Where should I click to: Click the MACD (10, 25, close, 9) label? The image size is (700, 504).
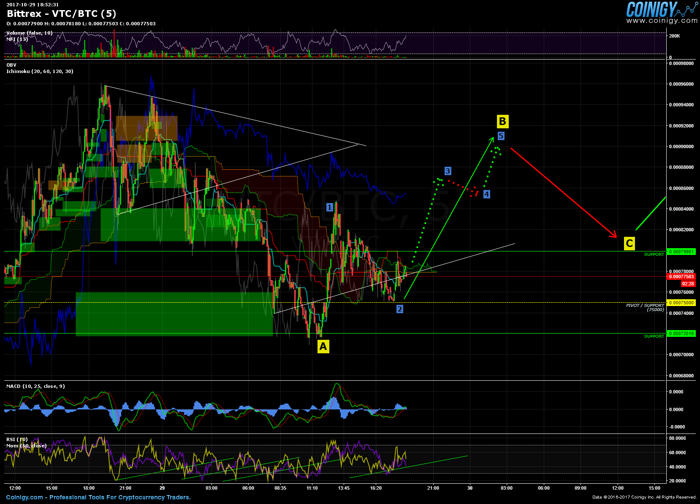[x=35, y=386]
